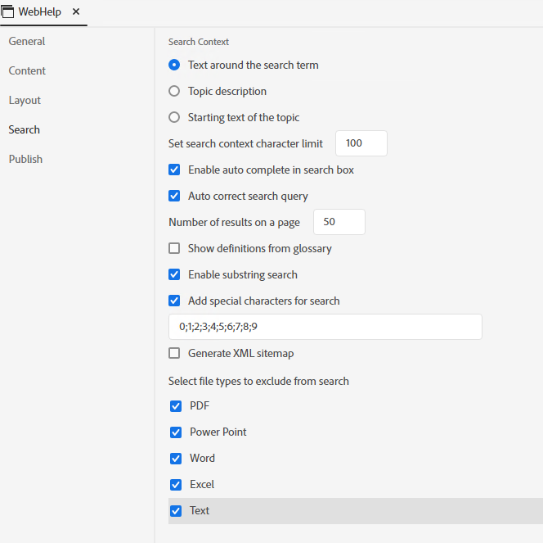Uncheck Add special characters for search

(174, 301)
